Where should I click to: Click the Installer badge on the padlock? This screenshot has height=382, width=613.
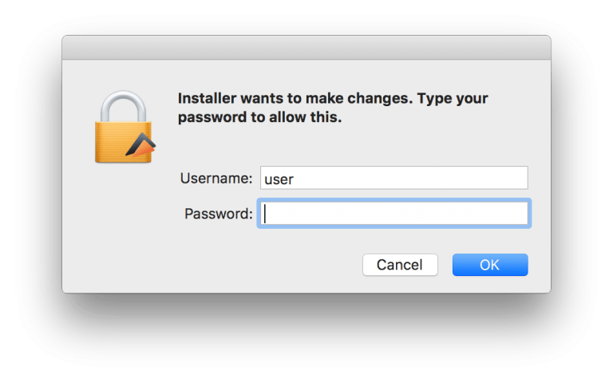(140, 145)
